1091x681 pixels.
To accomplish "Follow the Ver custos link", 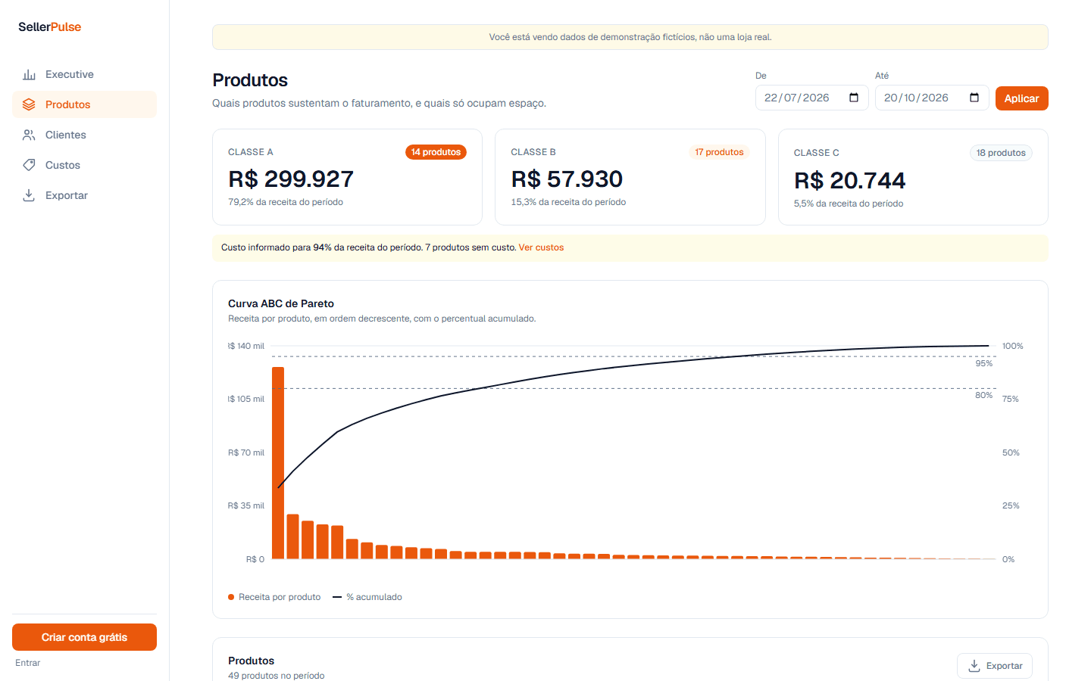I will [x=541, y=247].
